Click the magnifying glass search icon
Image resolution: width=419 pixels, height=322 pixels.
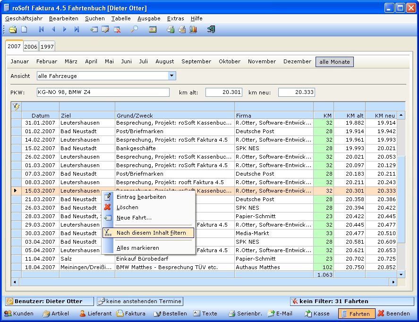[134, 29]
